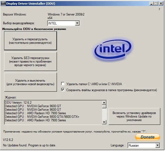This screenshot has height=151, width=165.
Task: Open help via the question mark
Action: [159, 9]
